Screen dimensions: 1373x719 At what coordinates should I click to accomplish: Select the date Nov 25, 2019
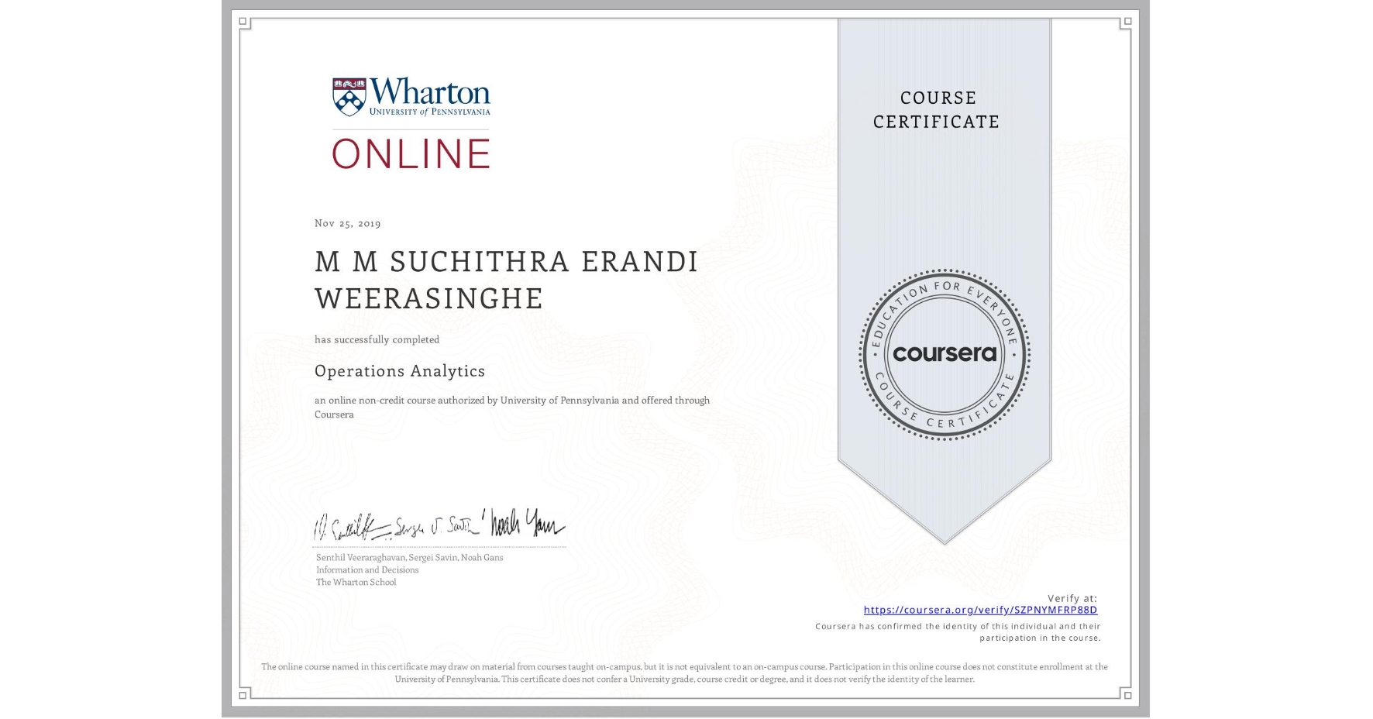pos(348,223)
